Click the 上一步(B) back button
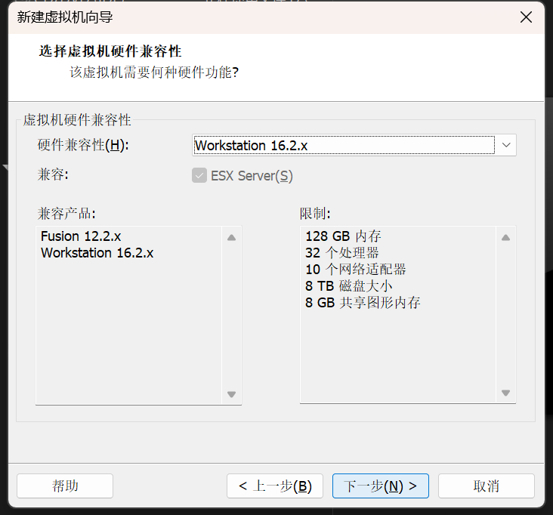Screen dimensions: 553x515 275,486
